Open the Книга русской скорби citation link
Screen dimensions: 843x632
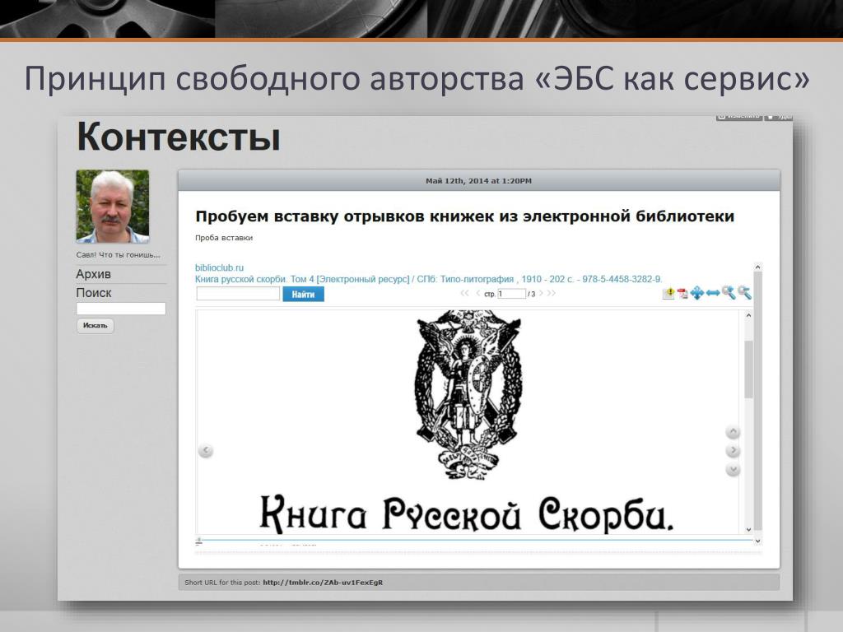(x=428, y=279)
